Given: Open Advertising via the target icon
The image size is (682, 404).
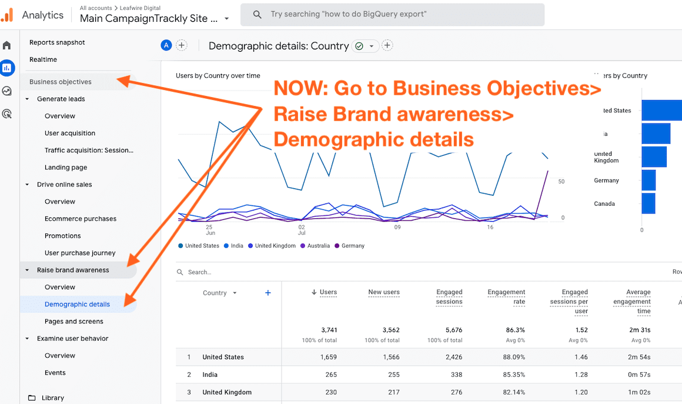Looking at the screenshot, I should 7,114.
